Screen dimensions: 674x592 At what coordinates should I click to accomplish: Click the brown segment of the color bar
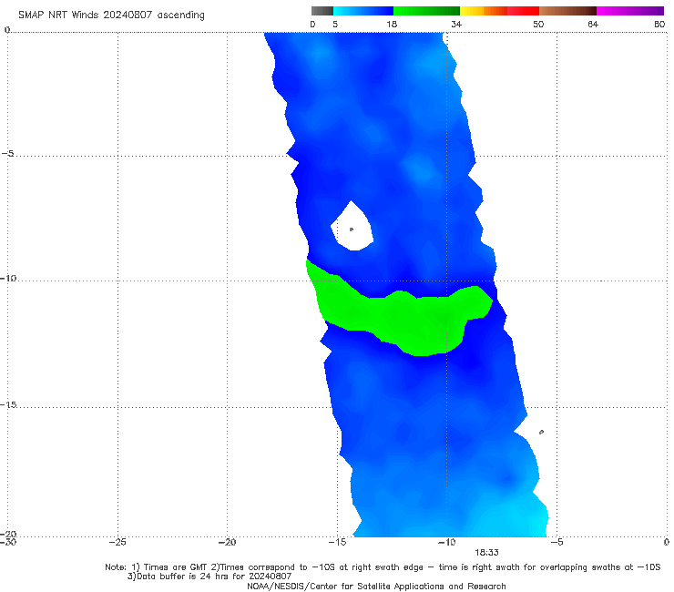[567, 11]
